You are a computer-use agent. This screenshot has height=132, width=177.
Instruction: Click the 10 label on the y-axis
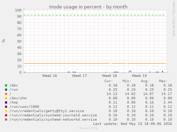coord(19,66)
